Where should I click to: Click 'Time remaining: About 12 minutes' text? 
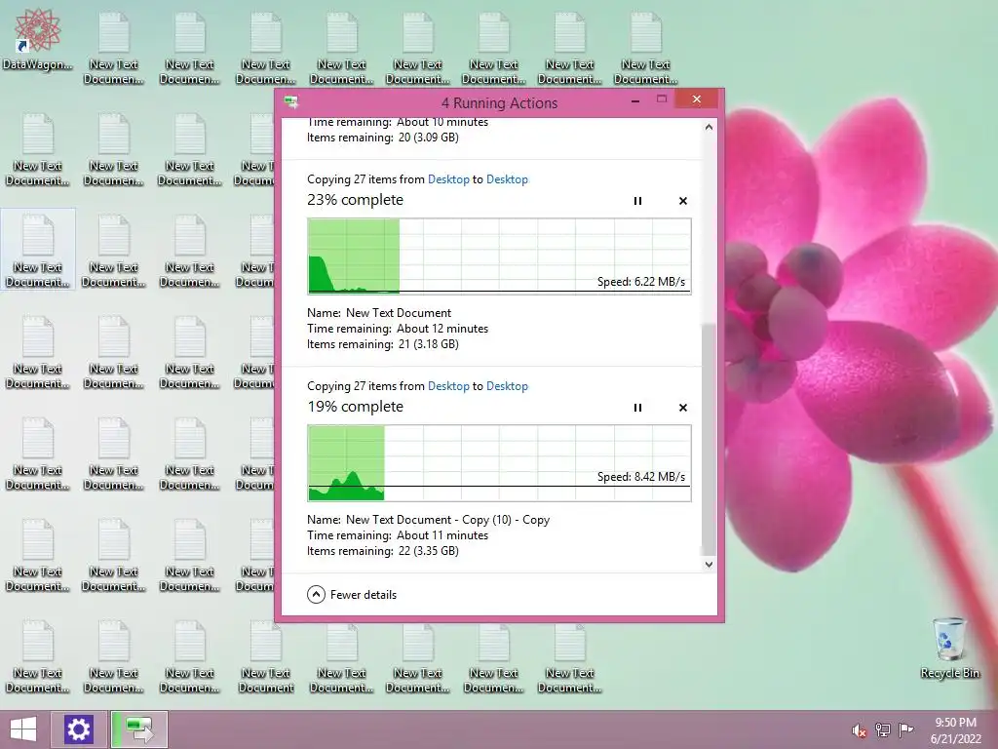coord(398,329)
